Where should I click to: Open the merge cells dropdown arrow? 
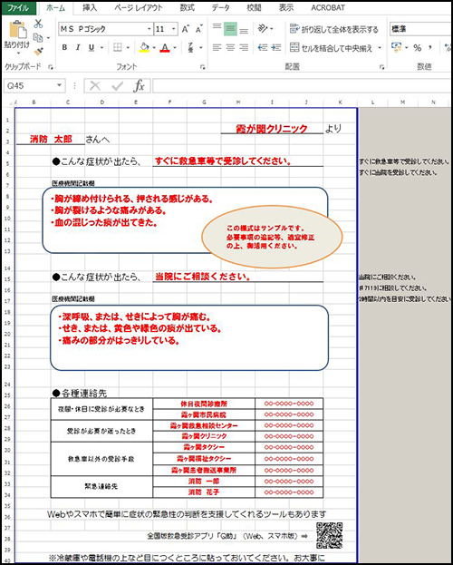point(380,47)
